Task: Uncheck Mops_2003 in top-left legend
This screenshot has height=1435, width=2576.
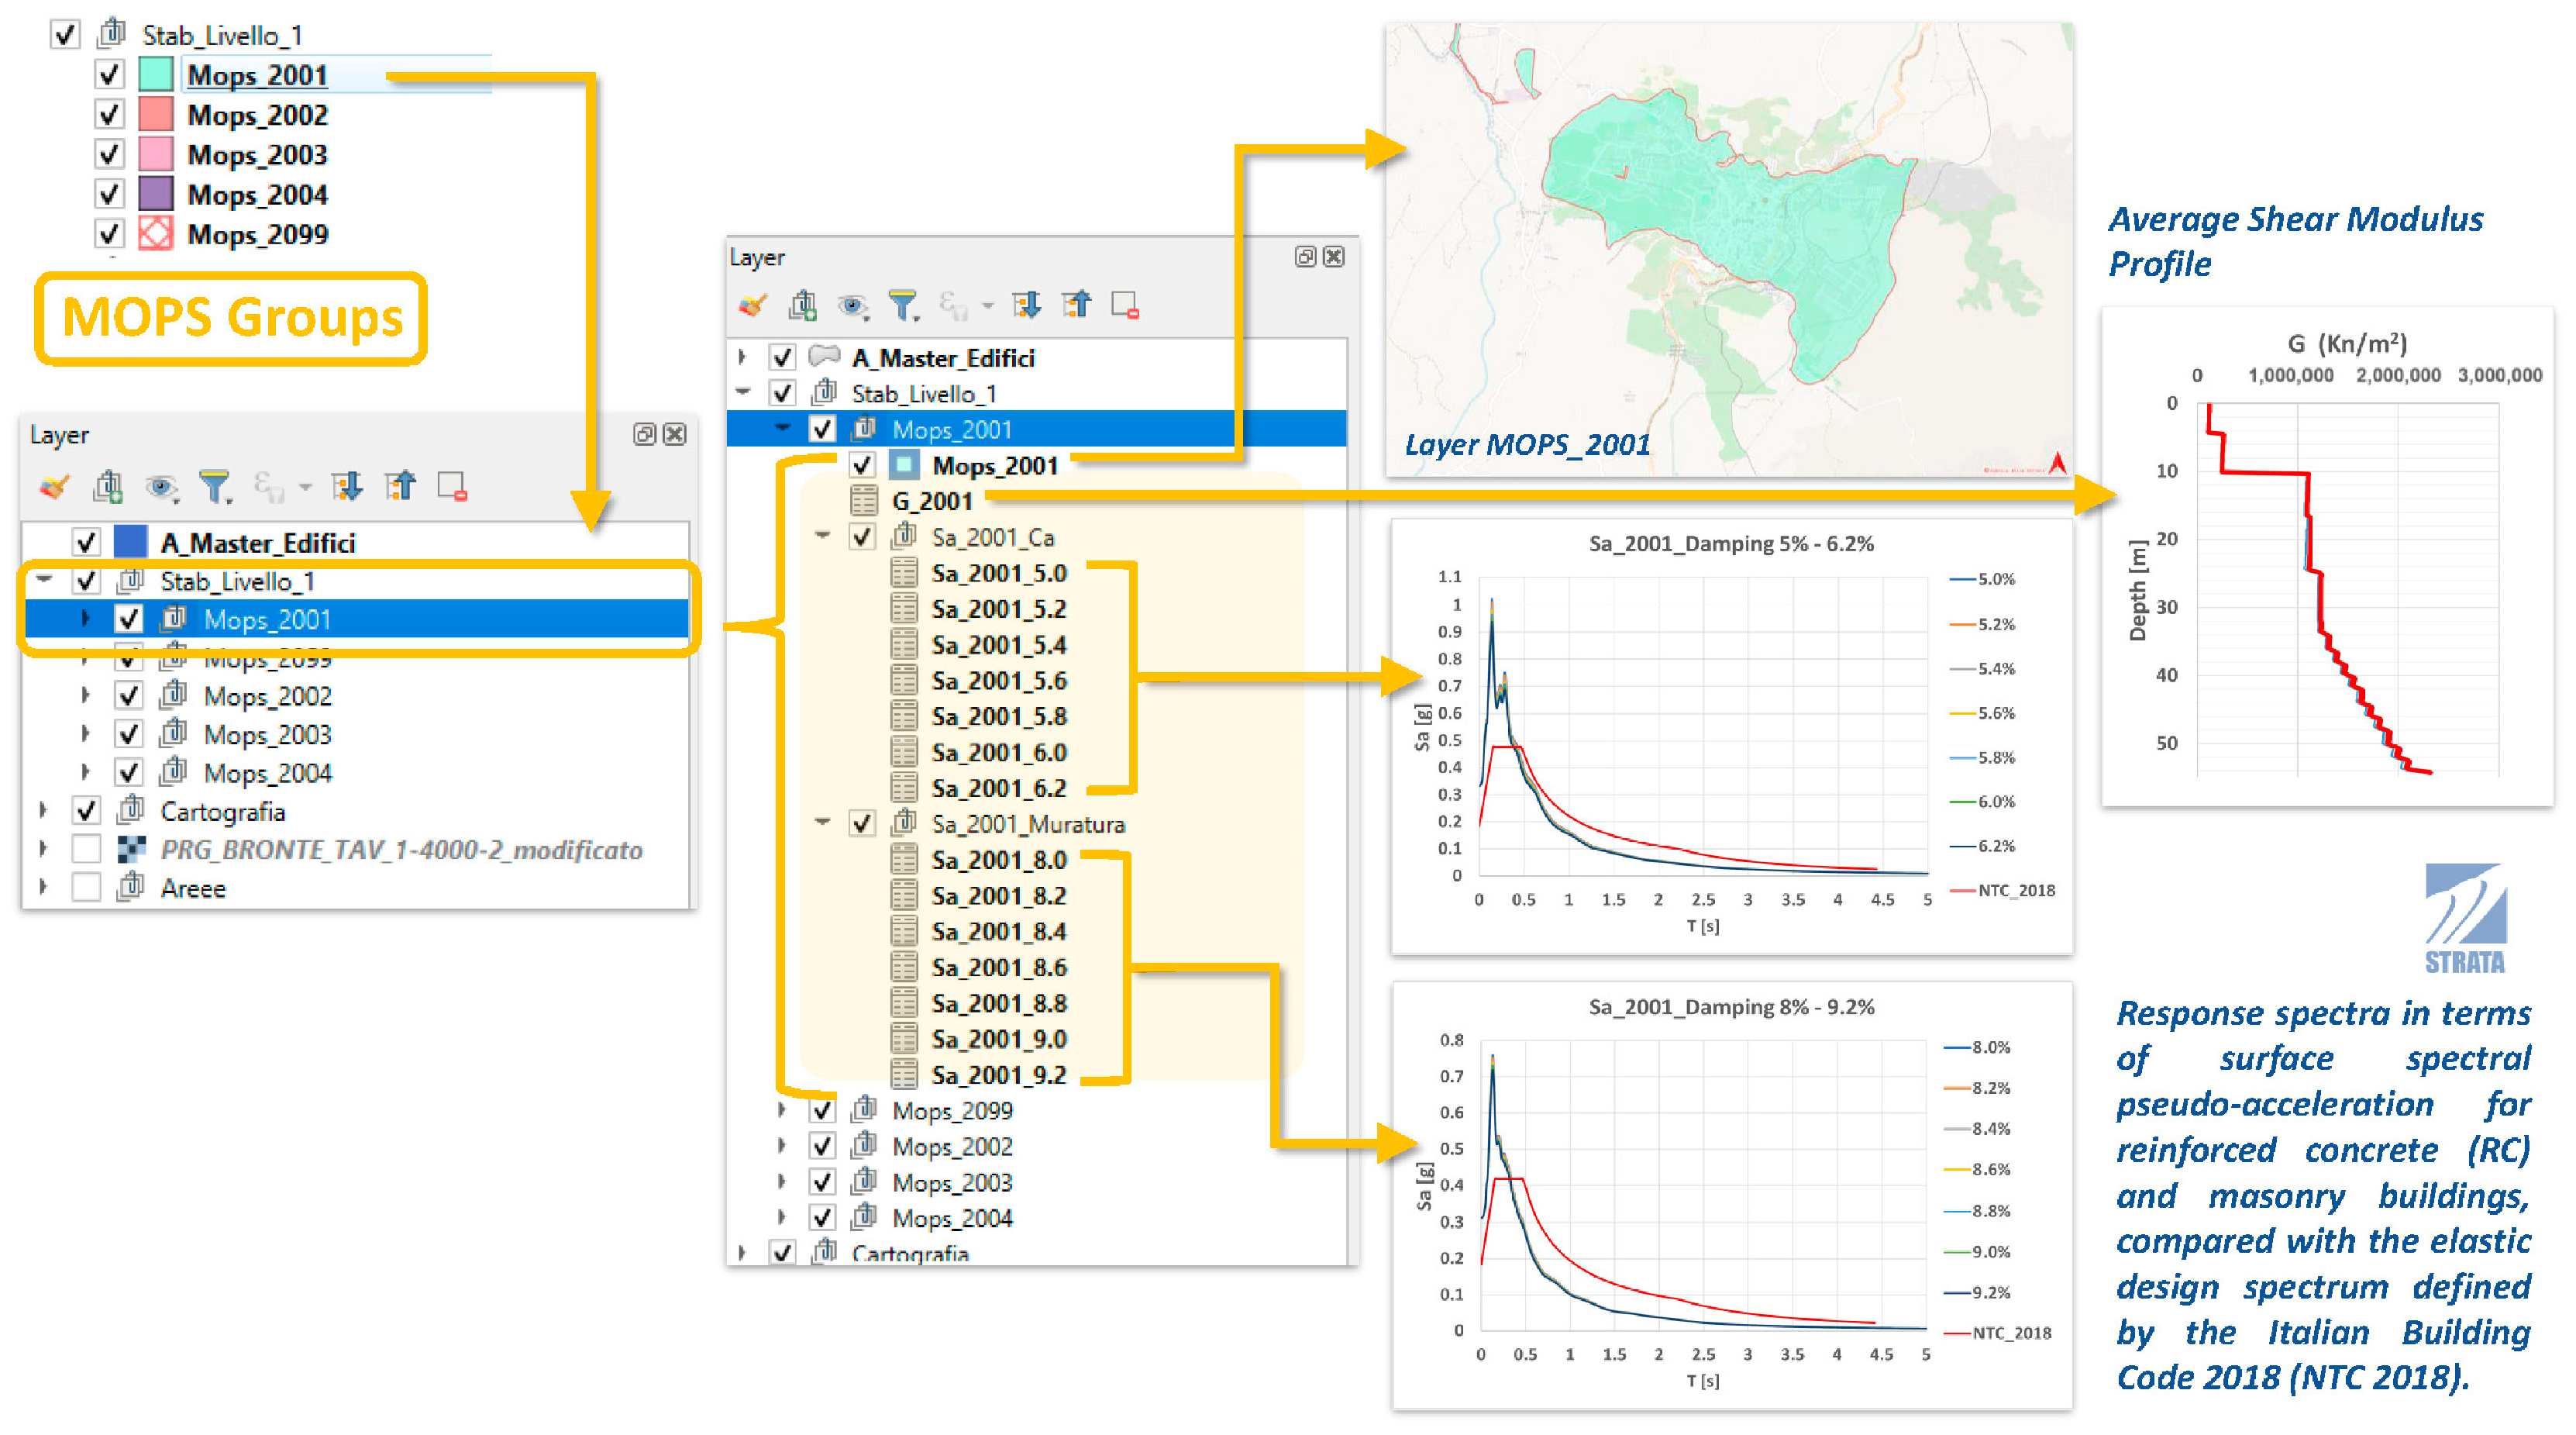Action: point(109,155)
